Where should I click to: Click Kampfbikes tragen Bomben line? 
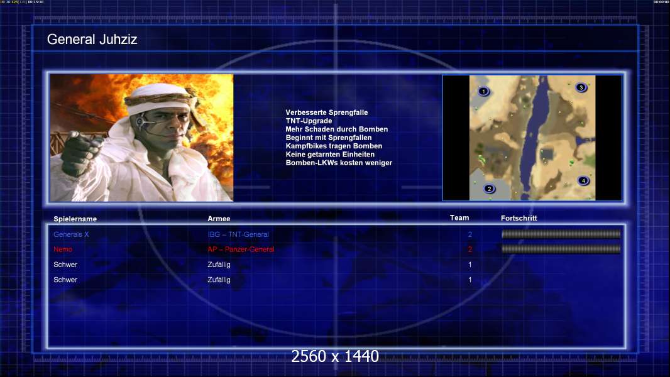coord(334,146)
